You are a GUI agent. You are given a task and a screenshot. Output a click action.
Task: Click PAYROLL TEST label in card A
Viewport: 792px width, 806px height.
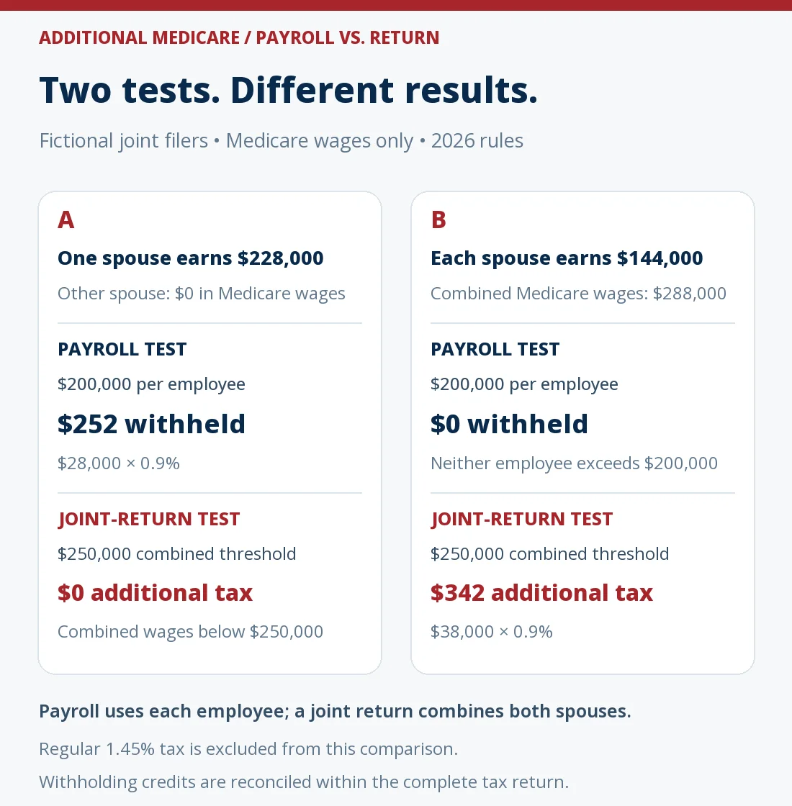click(x=122, y=349)
